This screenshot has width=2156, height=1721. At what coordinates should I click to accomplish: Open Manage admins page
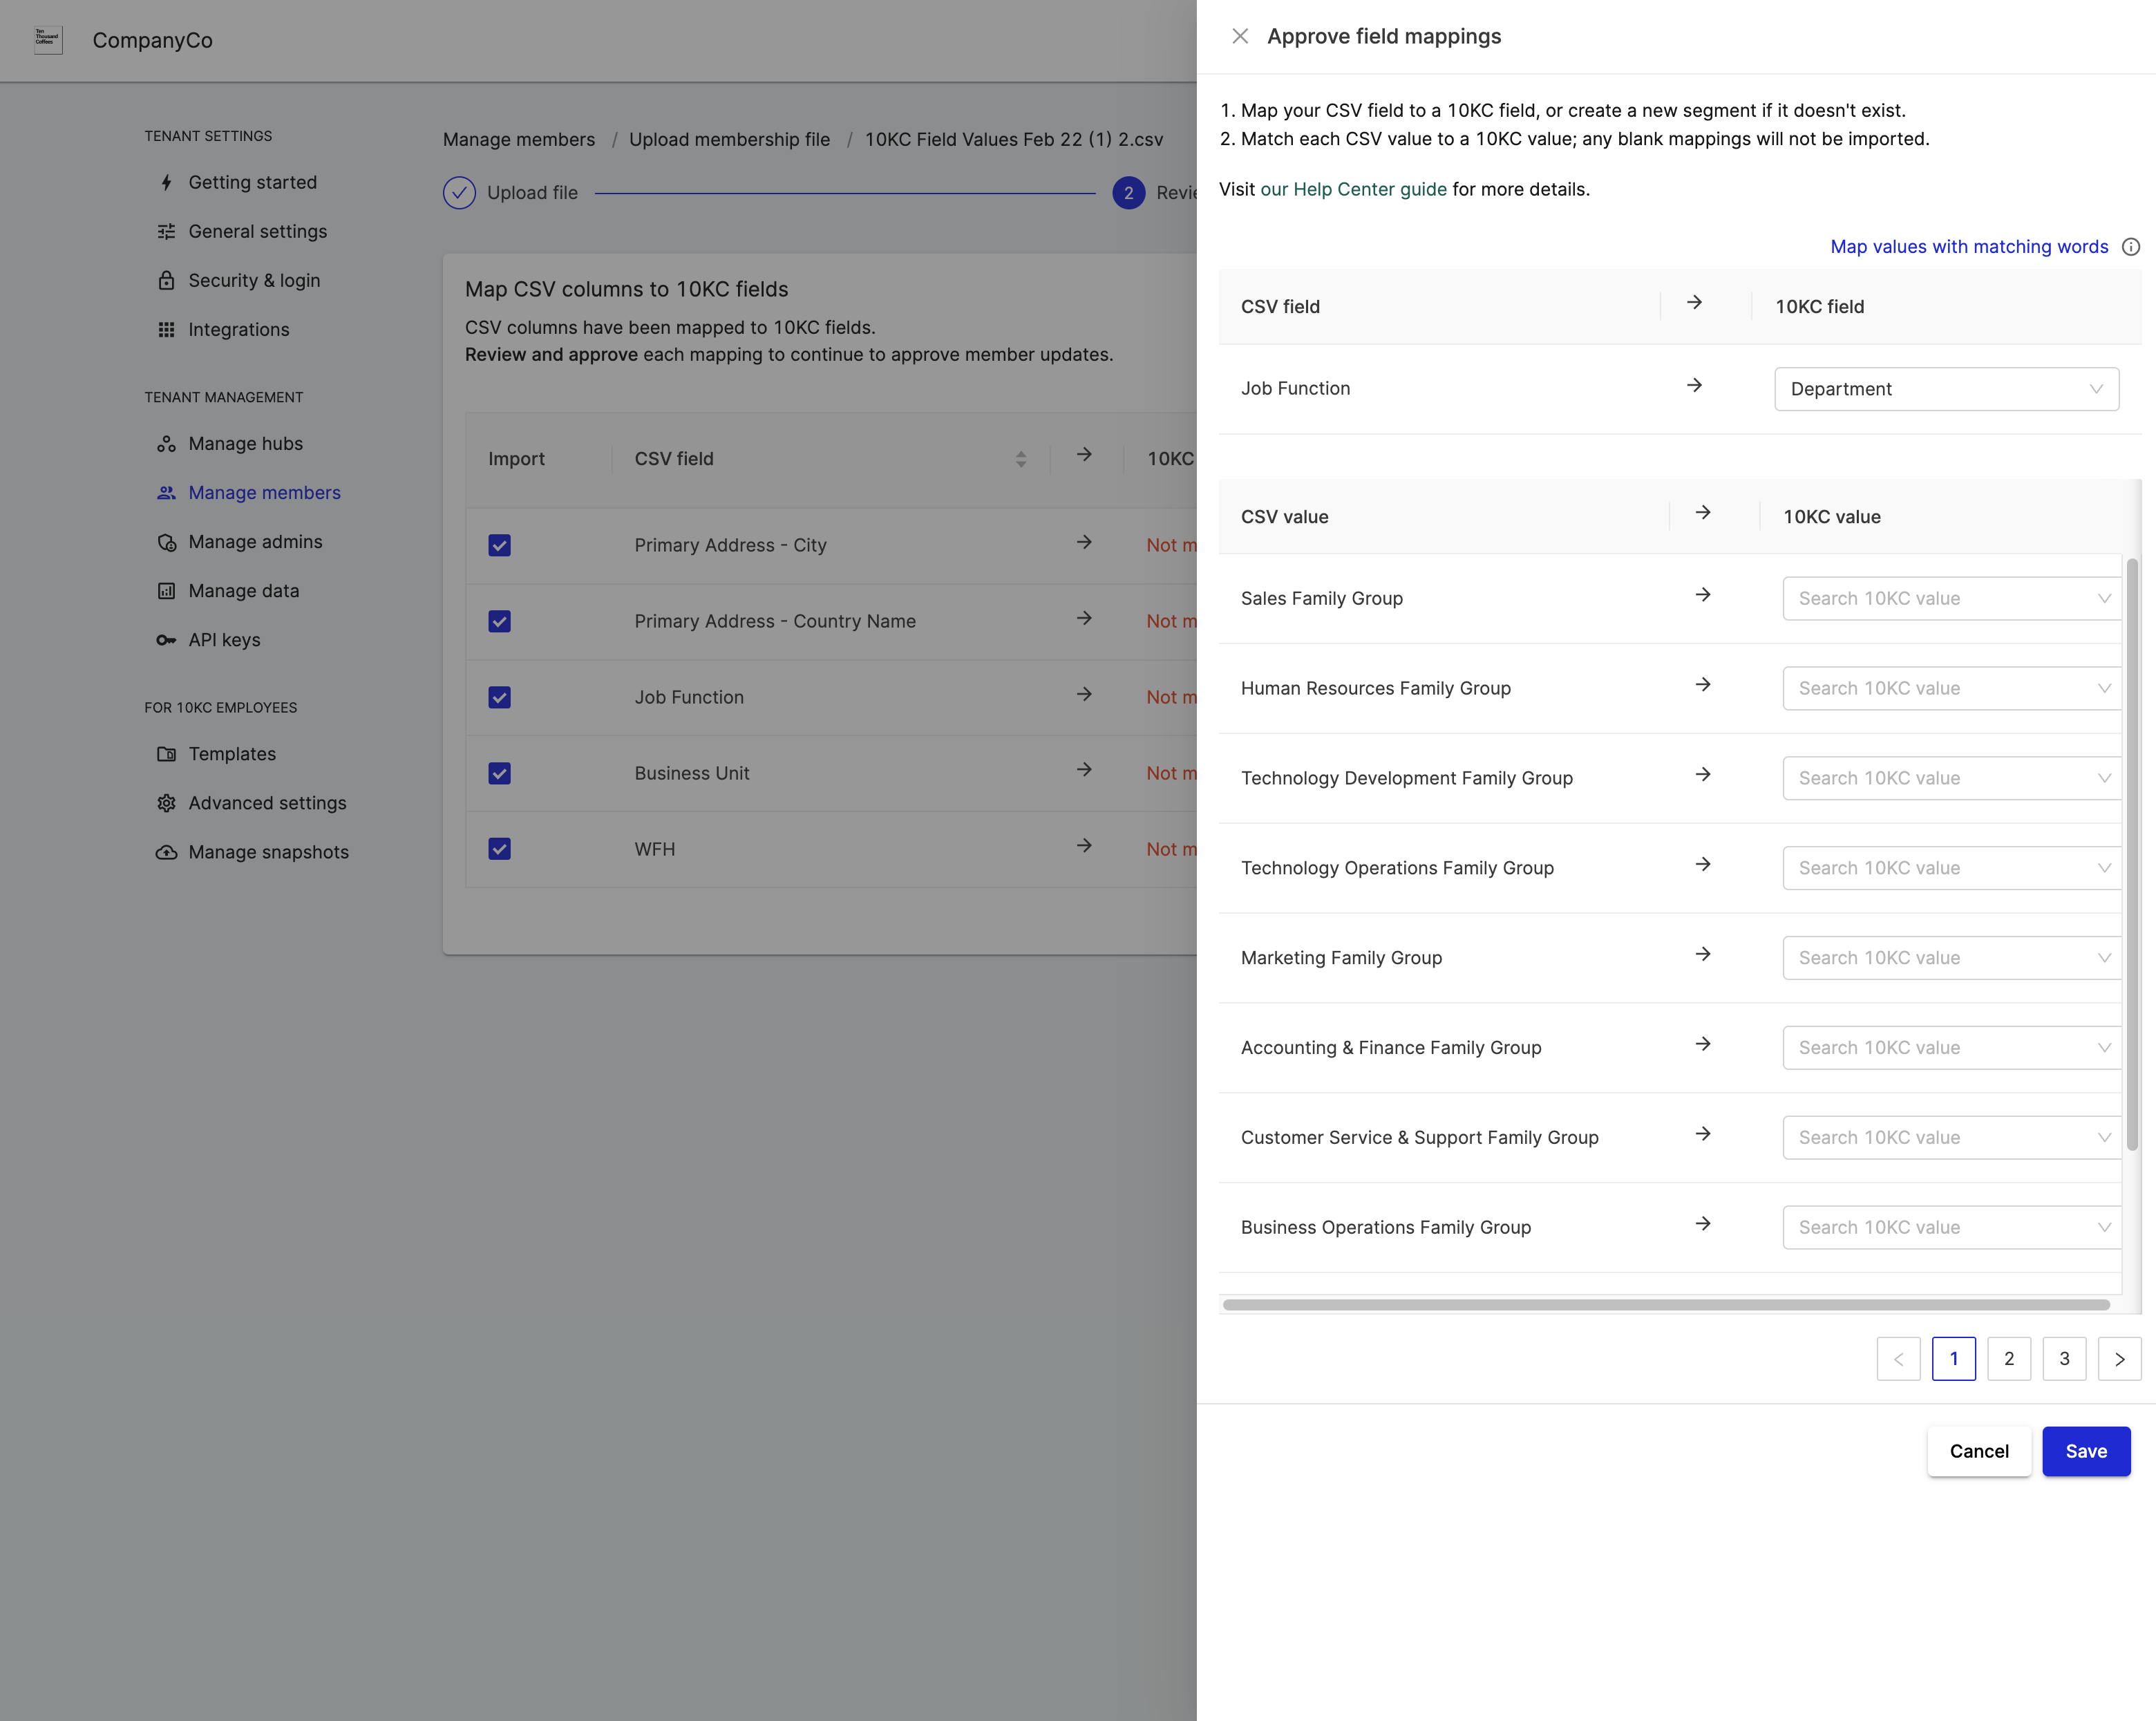pyautogui.click(x=255, y=542)
